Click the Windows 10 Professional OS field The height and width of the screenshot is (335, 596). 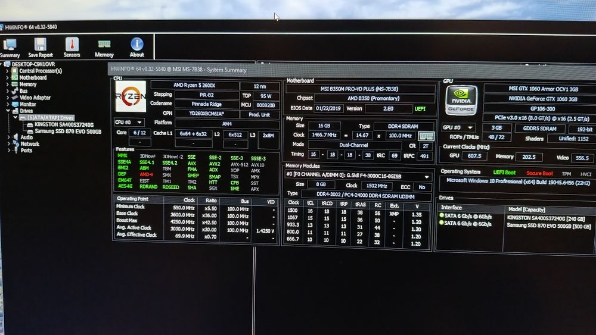[x=518, y=183]
